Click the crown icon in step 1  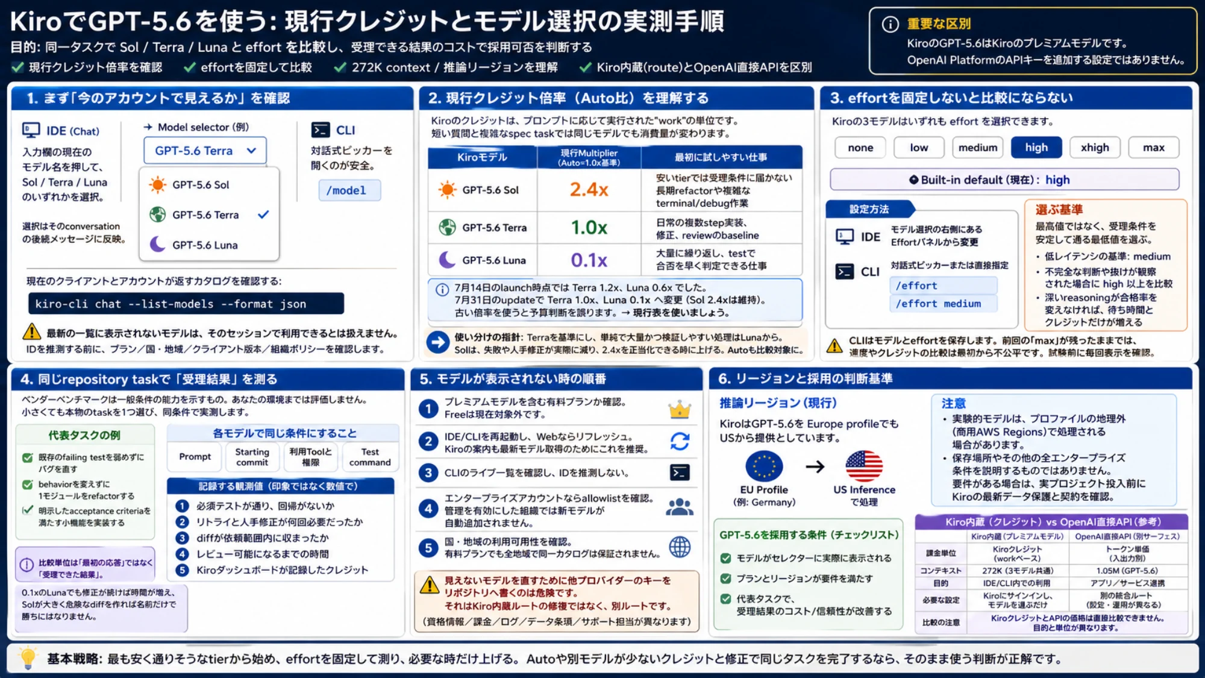click(680, 410)
